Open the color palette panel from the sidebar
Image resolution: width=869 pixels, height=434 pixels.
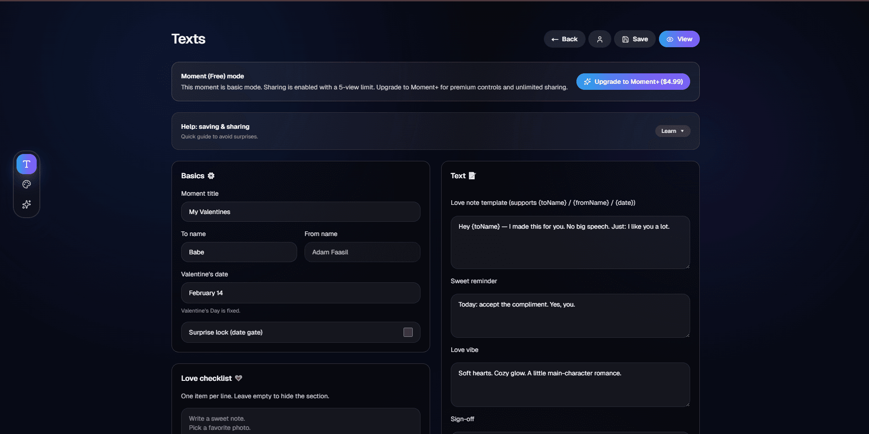26,184
